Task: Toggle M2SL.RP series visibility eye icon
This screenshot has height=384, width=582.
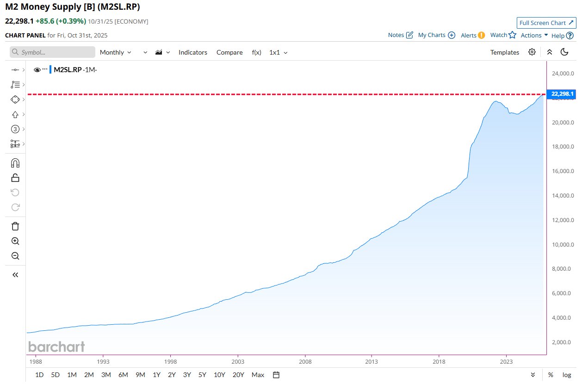Action: tap(37, 70)
